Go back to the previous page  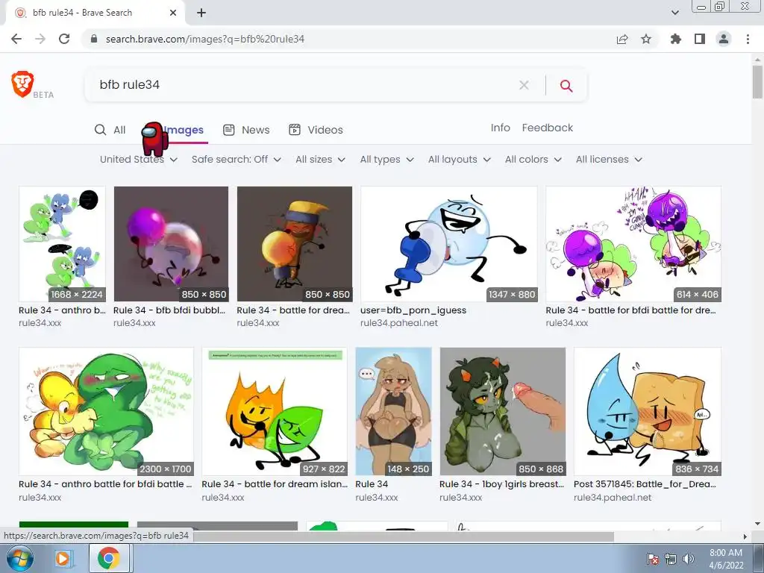16,39
